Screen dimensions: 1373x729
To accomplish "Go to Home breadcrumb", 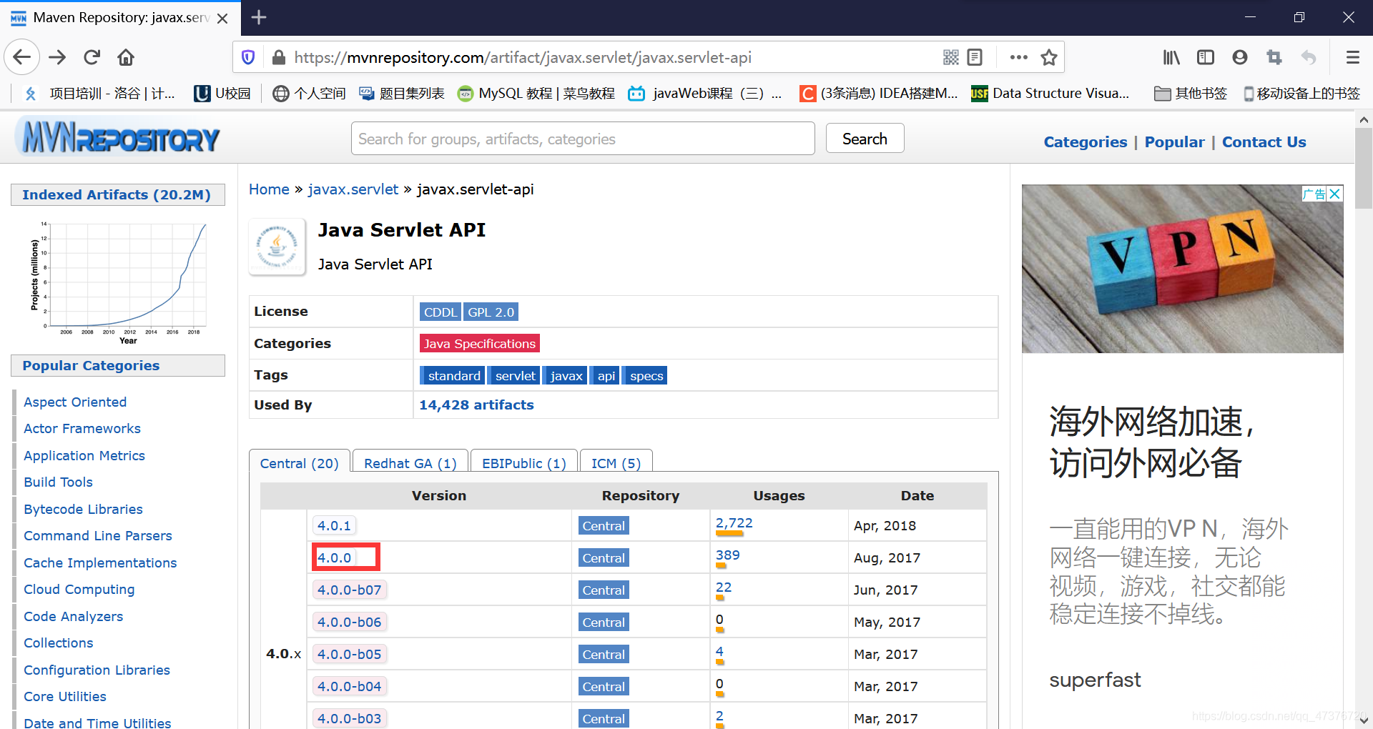I will pos(269,189).
